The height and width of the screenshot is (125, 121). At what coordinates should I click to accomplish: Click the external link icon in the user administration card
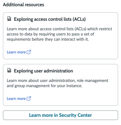click(29, 98)
